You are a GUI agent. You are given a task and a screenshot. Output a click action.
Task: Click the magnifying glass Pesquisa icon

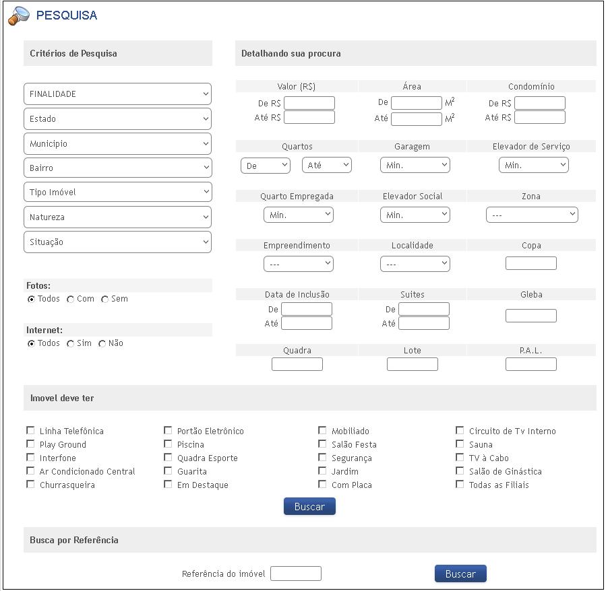(18, 15)
